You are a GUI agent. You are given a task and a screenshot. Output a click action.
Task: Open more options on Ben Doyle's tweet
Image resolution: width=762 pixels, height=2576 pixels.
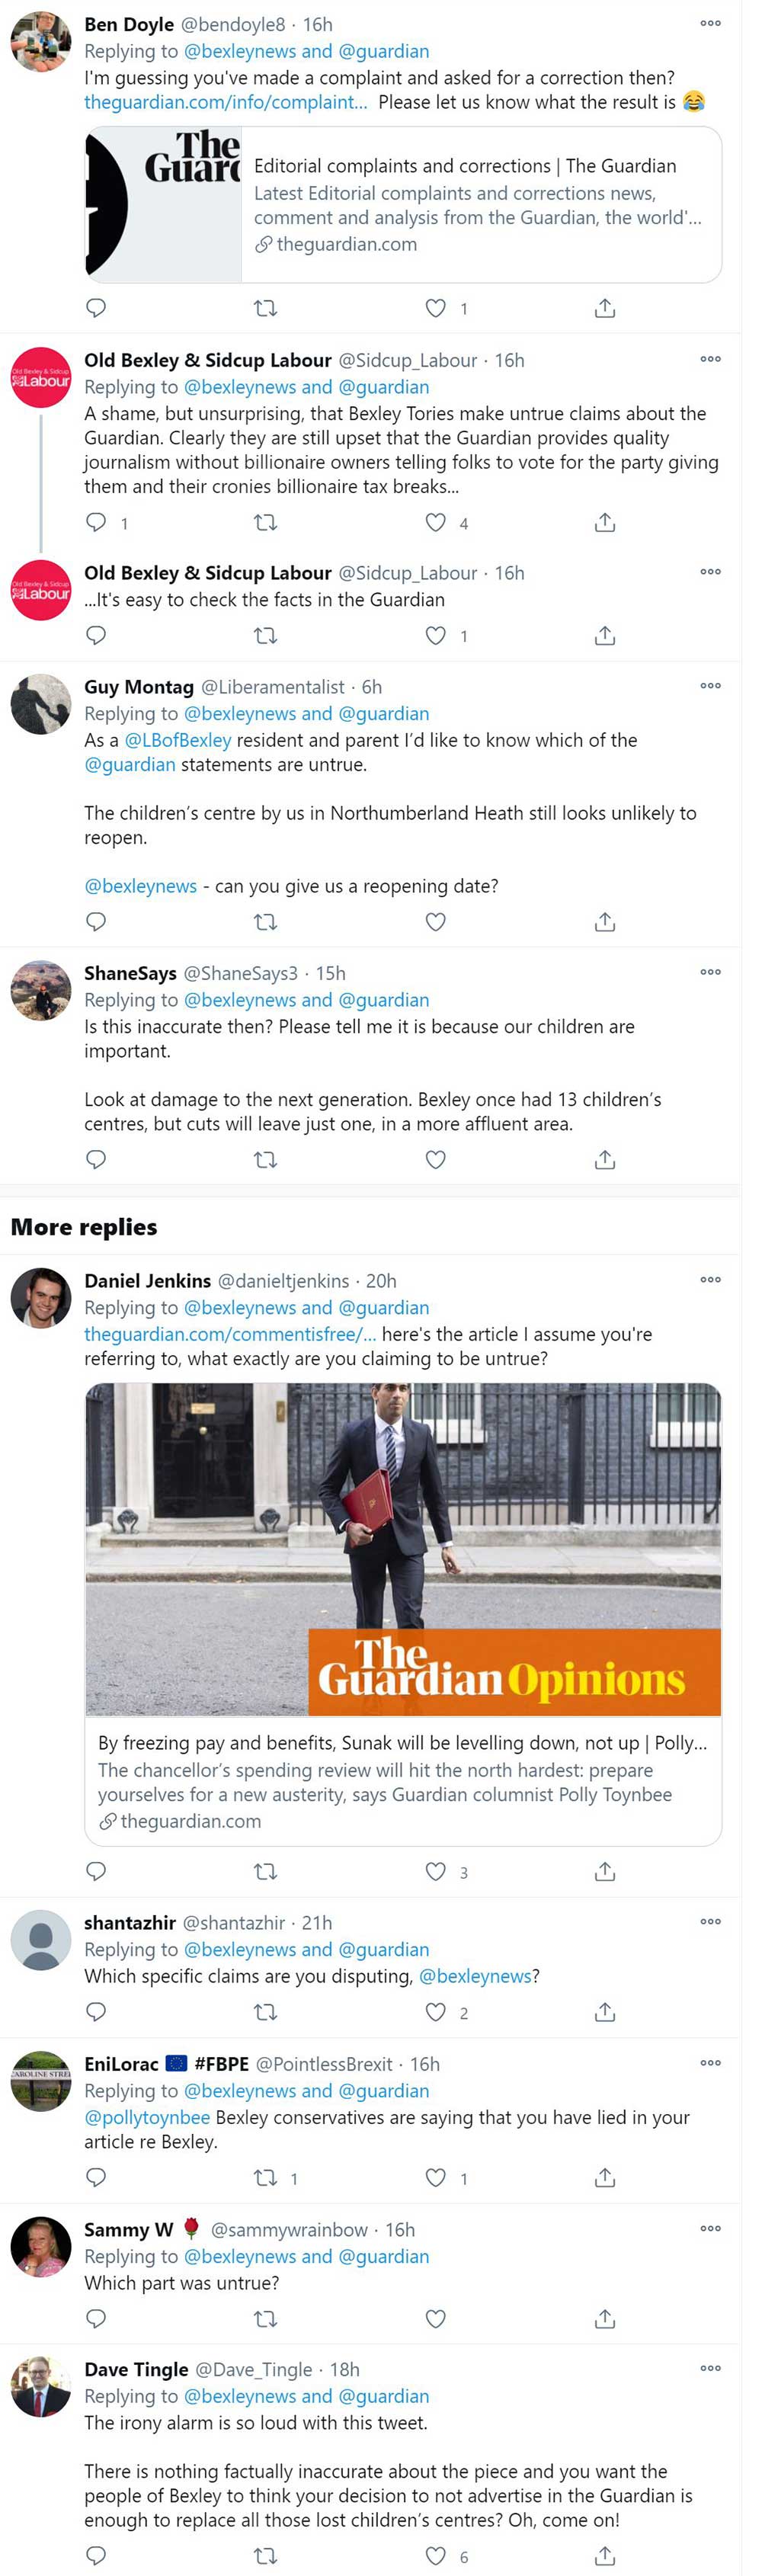[x=710, y=23]
